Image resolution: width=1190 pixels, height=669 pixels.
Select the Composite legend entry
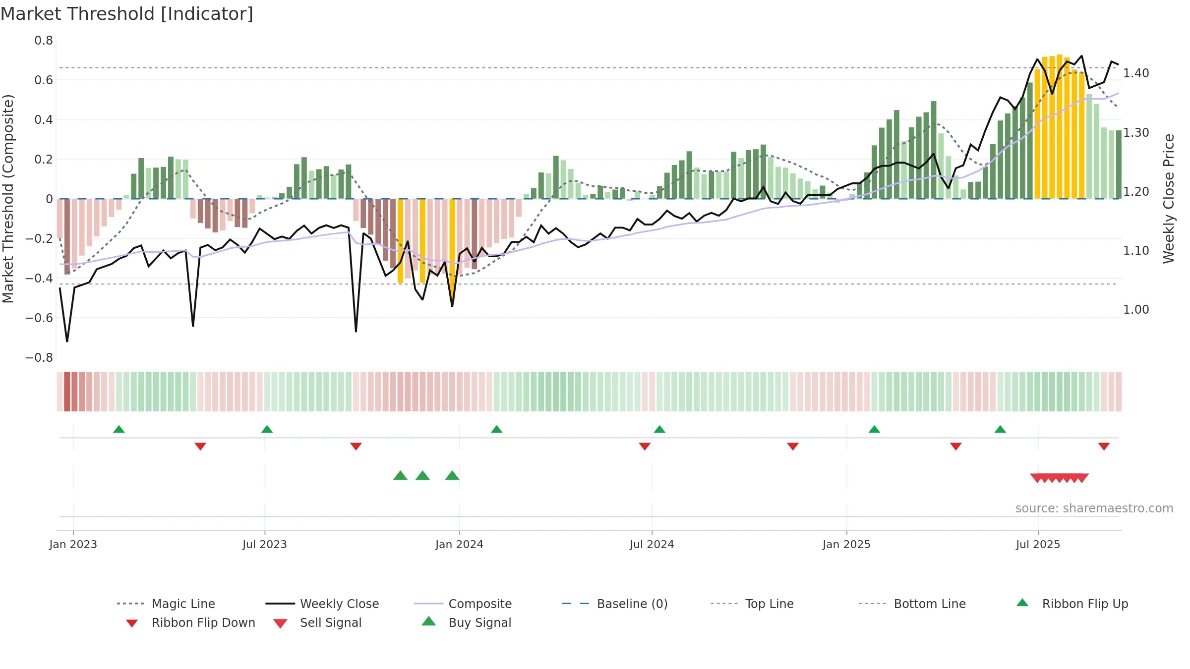[463, 604]
